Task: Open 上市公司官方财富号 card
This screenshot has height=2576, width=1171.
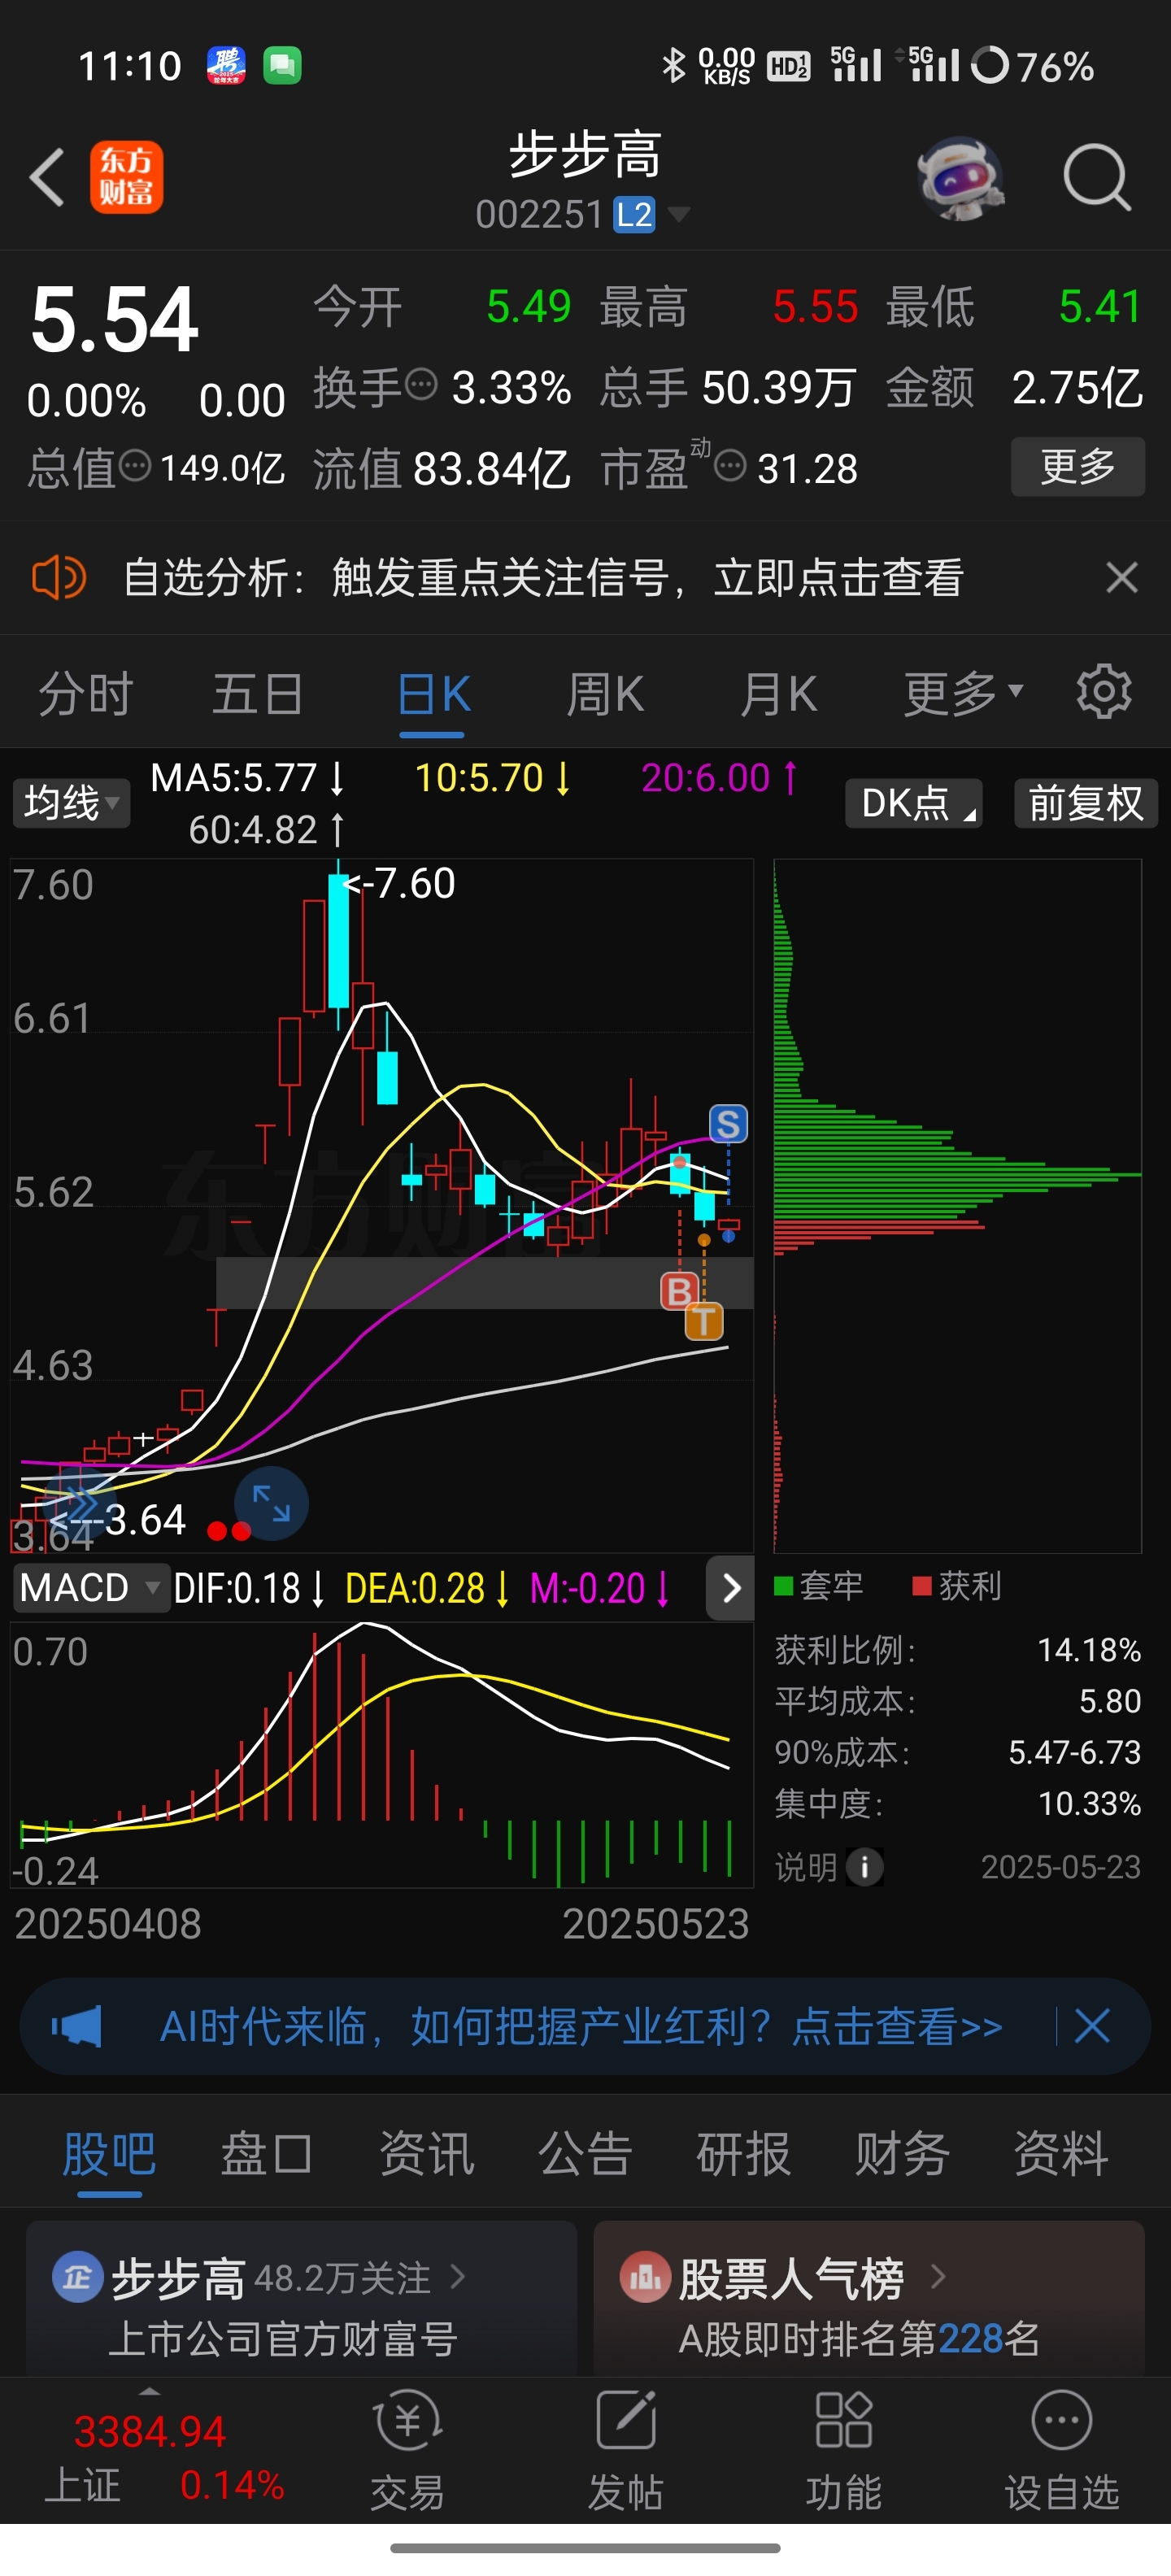Action: [x=301, y=2298]
